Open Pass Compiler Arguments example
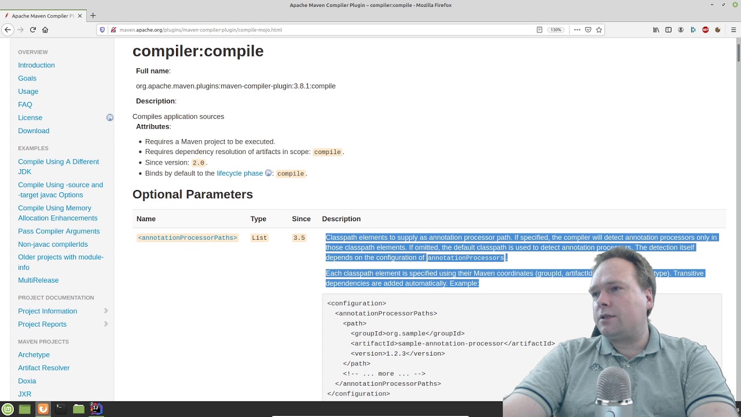 click(x=58, y=231)
